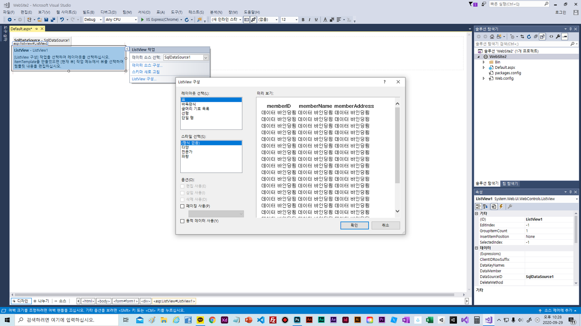The height and width of the screenshot is (326, 581).
Task: Collapse the 기타 category in Properties
Action: pyautogui.click(x=477, y=213)
